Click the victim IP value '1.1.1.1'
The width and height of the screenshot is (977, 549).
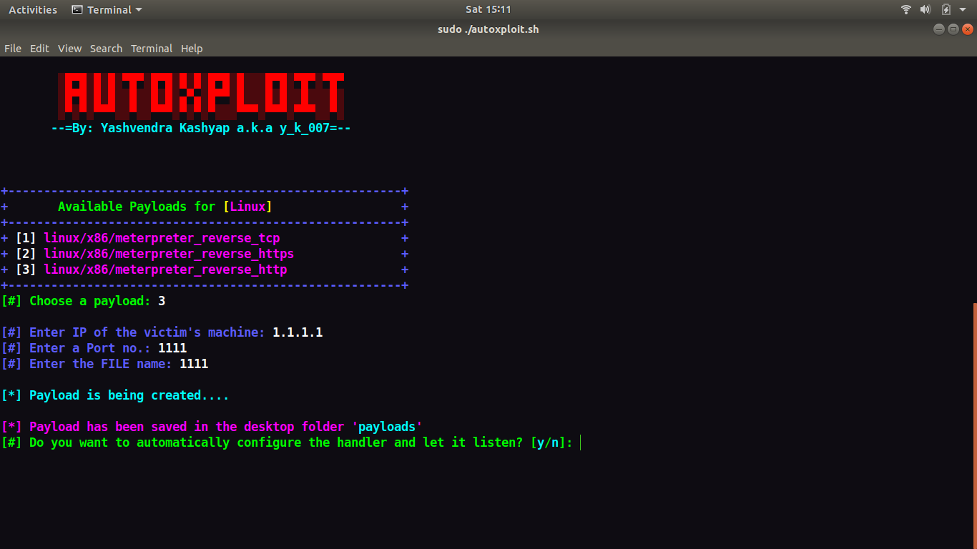coord(298,332)
